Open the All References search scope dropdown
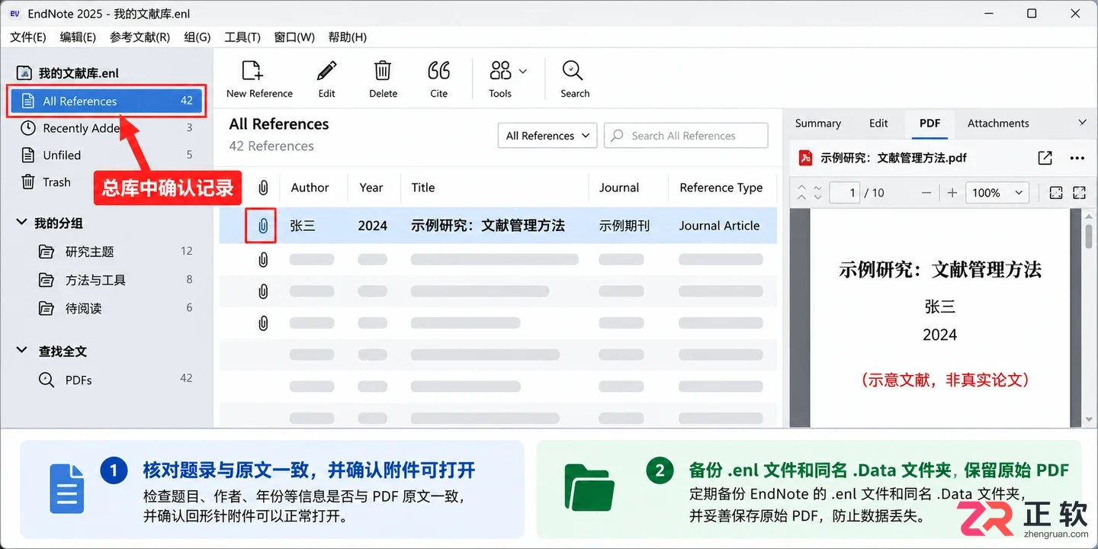 coord(547,136)
